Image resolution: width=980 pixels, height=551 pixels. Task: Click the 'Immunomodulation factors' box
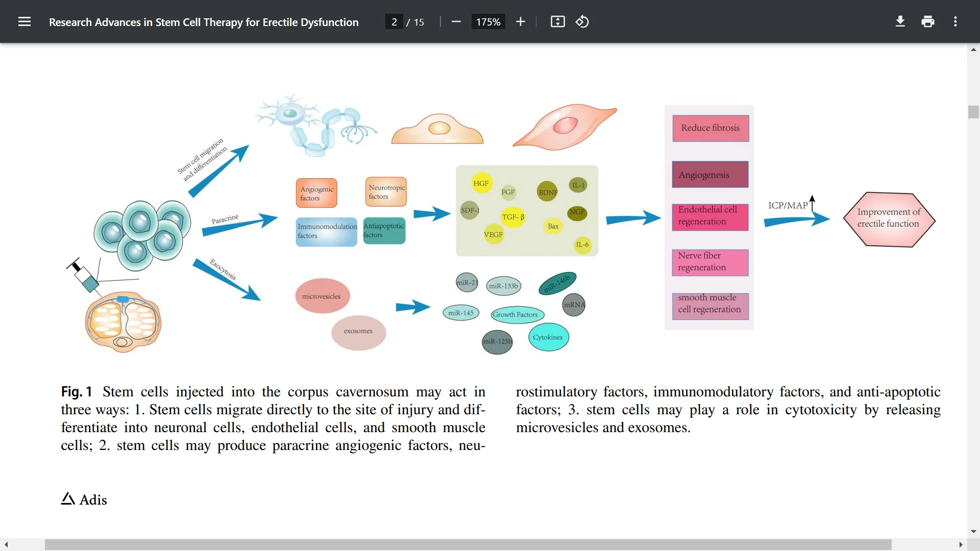tap(327, 232)
